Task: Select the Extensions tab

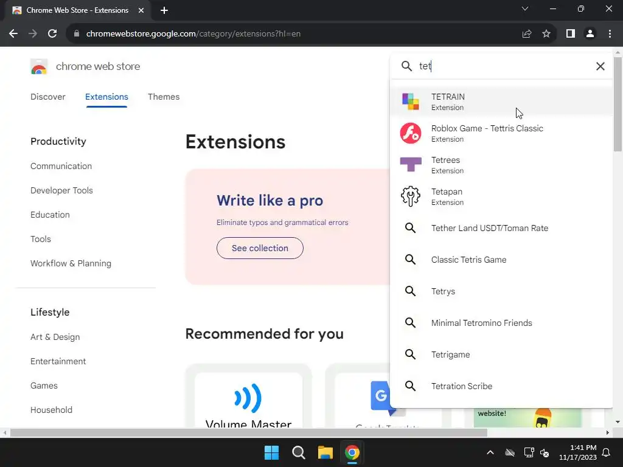Action: 106,97
